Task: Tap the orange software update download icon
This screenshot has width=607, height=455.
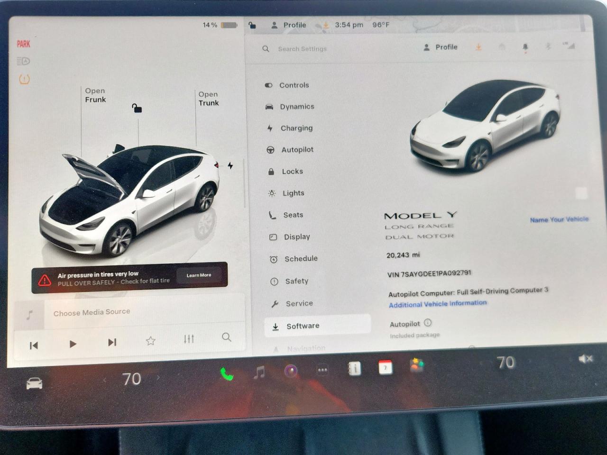Action: [x=478, y=47]
